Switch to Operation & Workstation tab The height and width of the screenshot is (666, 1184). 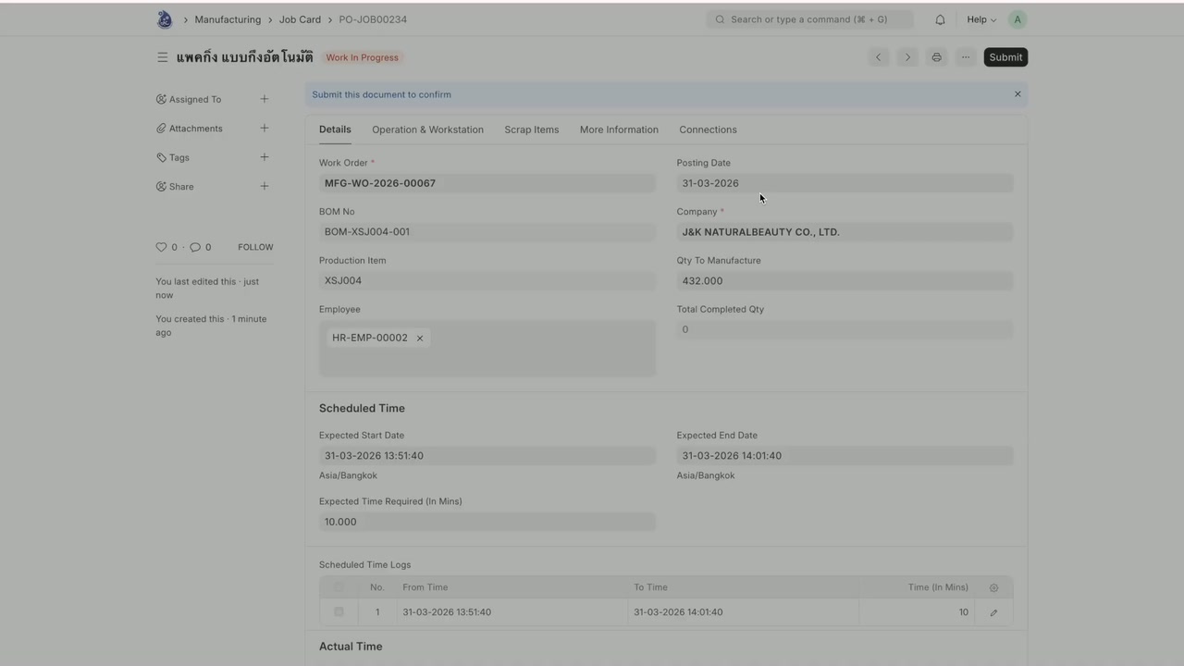(427, 129)
